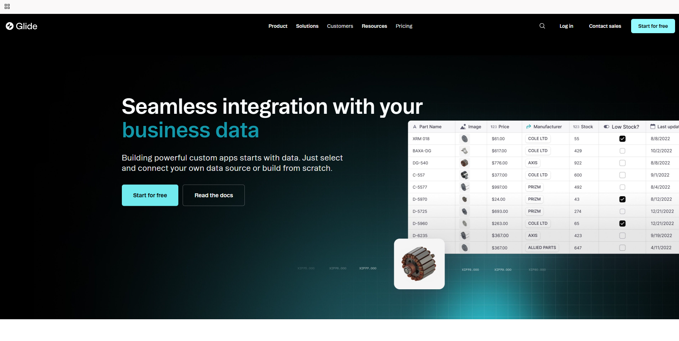This screenshot has width=679, height=341.
Task: Click part name BAXA-DG
Action: point(422,151)
